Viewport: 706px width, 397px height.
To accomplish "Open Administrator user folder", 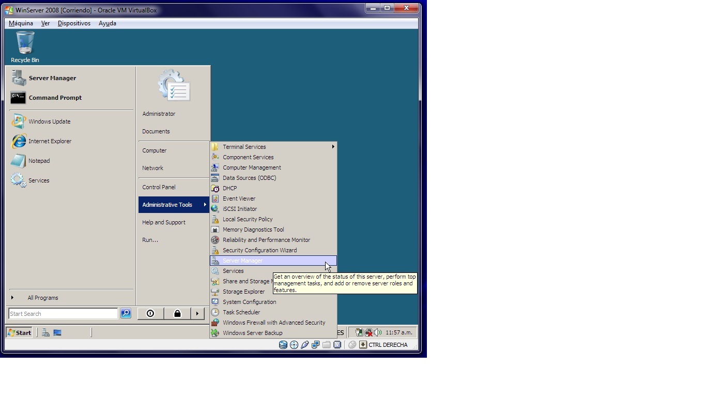I will [174, 114].
